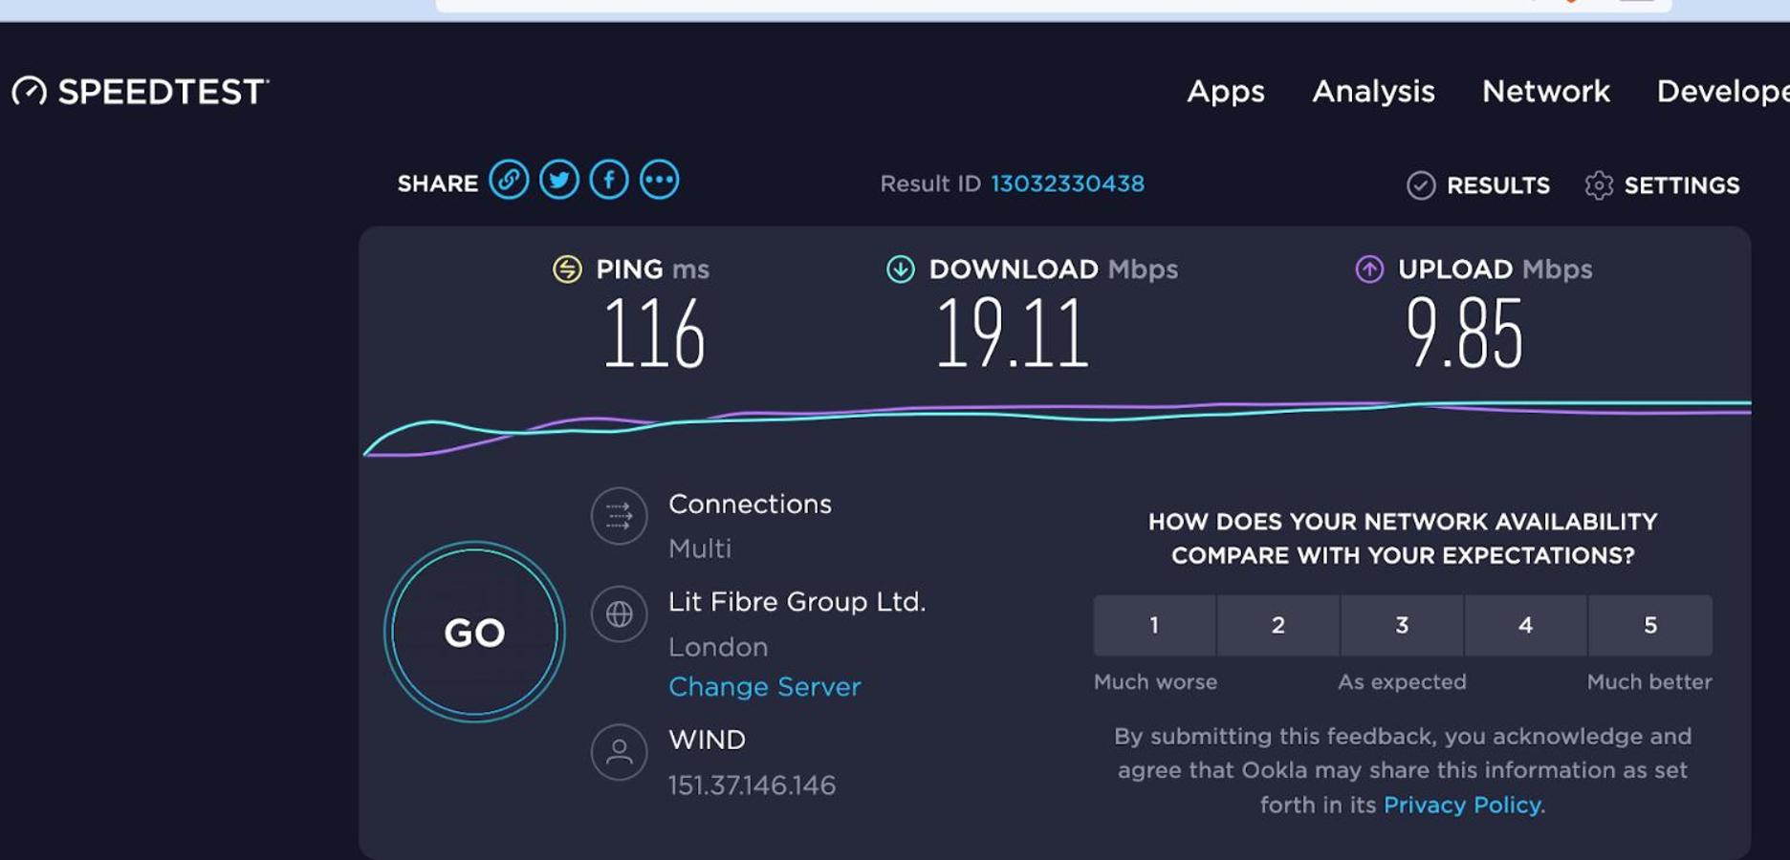Click the Settings gear icon
1790x860 pixels.
tap(1599, 185)
